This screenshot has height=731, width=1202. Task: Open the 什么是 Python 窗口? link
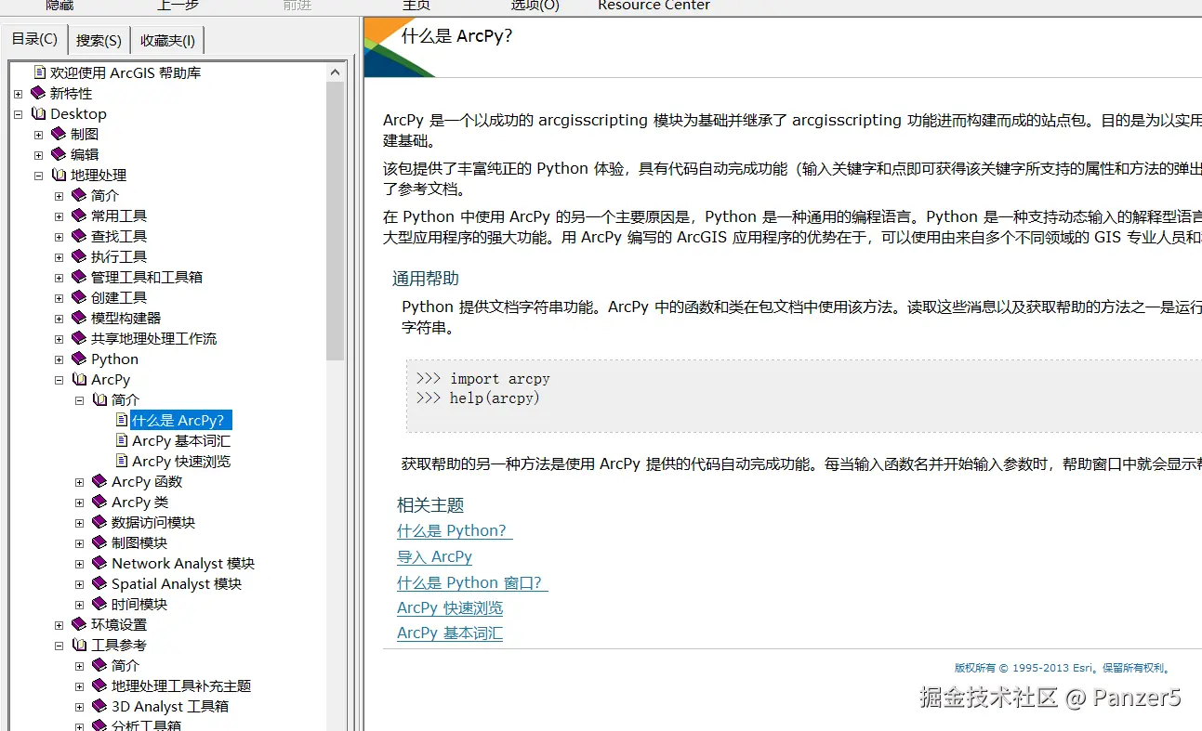472,583
